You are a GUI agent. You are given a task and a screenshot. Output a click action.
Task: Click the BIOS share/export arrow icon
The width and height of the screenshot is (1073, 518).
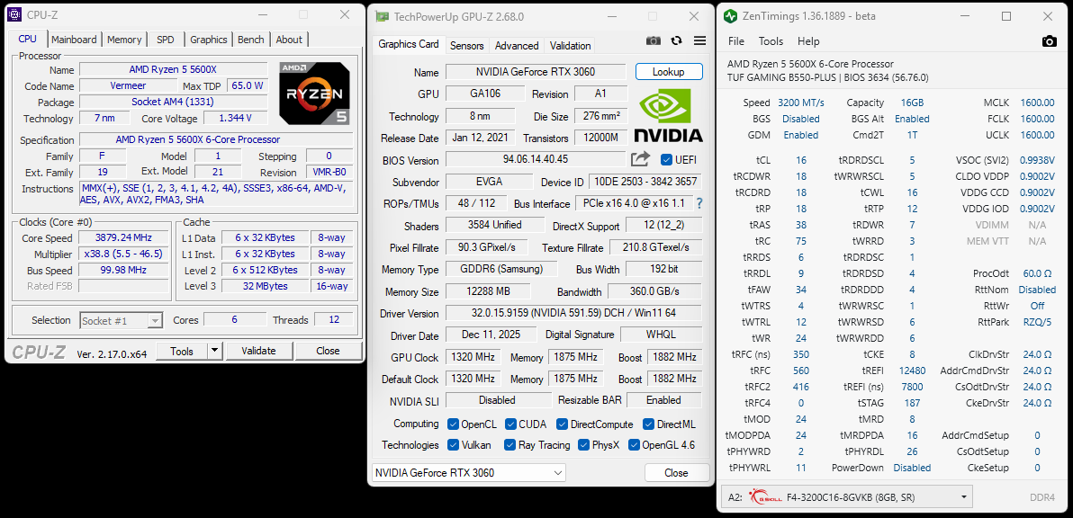640,160
